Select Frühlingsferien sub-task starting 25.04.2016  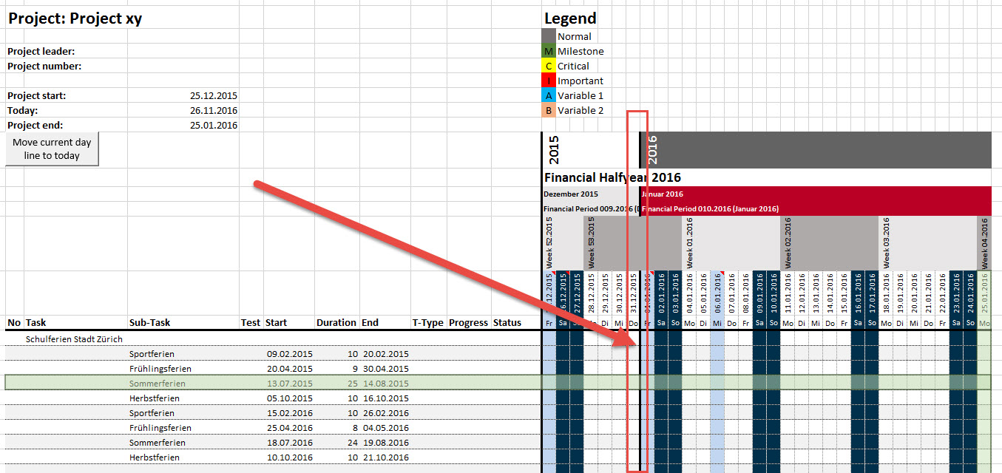coord(160,428)
